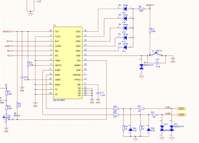The image size is (199, 143).
Task: Select the S1 KEY*4 pushbutton switch
Action: 156,55
